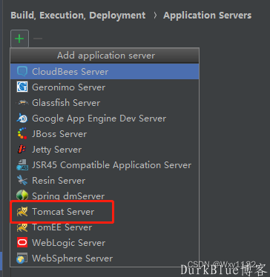Click the minus remove server button

click(38, 39)
